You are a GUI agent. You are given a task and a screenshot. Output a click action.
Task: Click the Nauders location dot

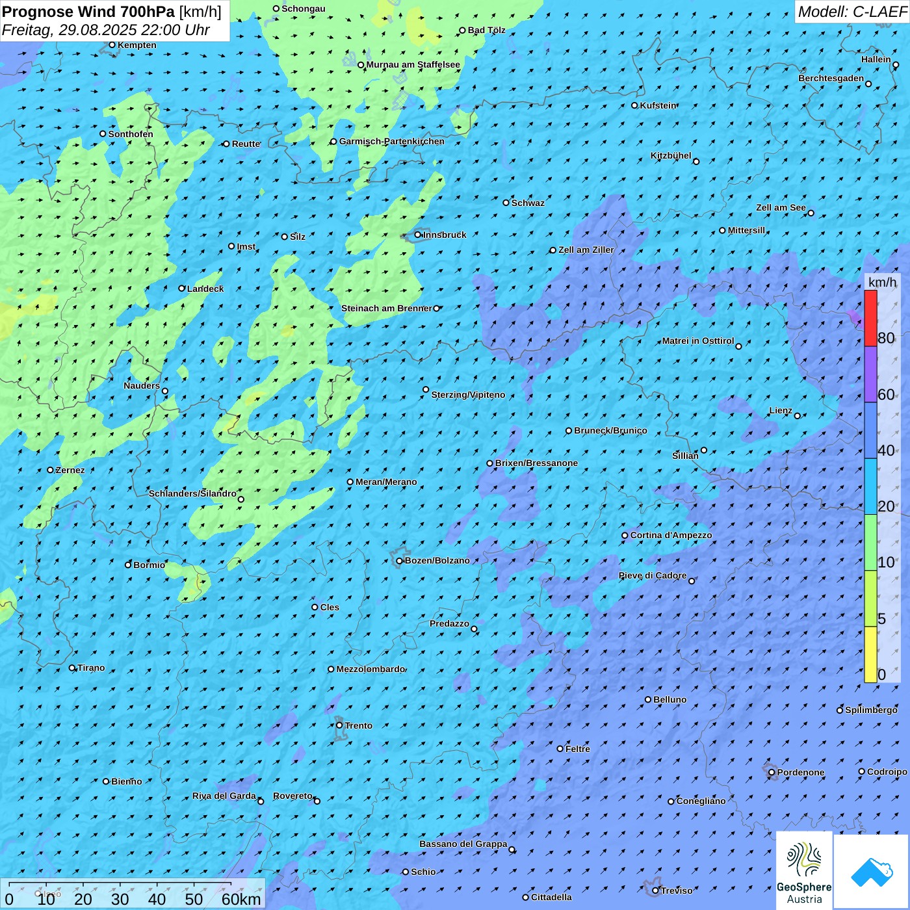(x=165, y=391)
